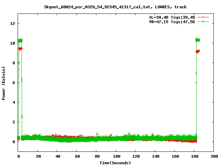Viewport: 221px width, 166px height.
Task: Click the Time(Seconds) x-axis label
Action: (x=115, y=163)
